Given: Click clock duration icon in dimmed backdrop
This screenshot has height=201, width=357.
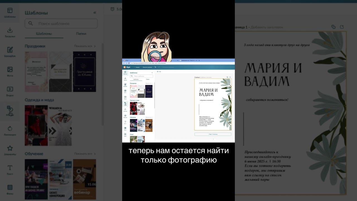Looking at the screenshot, I should click(x=112, y=9).
